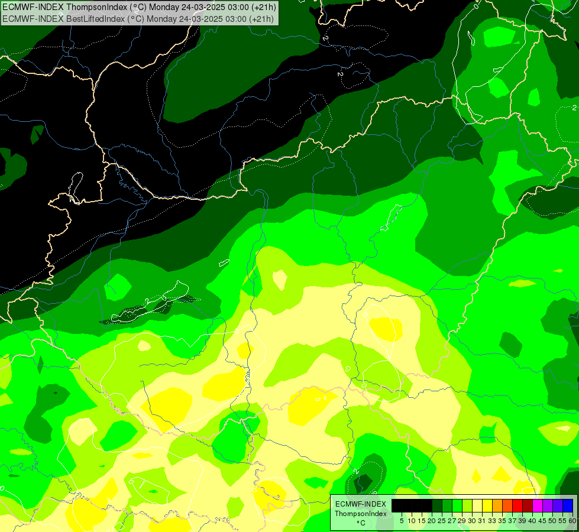Click legend tick value 37
The image size is (579, 532).
[x=512, y=521]
